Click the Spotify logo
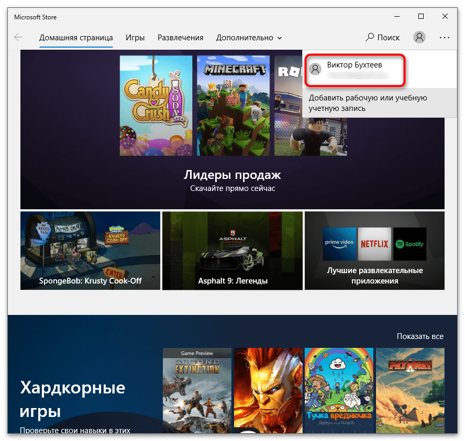The width and height of the screenshot is (465, 441). [x=409, y=244]
